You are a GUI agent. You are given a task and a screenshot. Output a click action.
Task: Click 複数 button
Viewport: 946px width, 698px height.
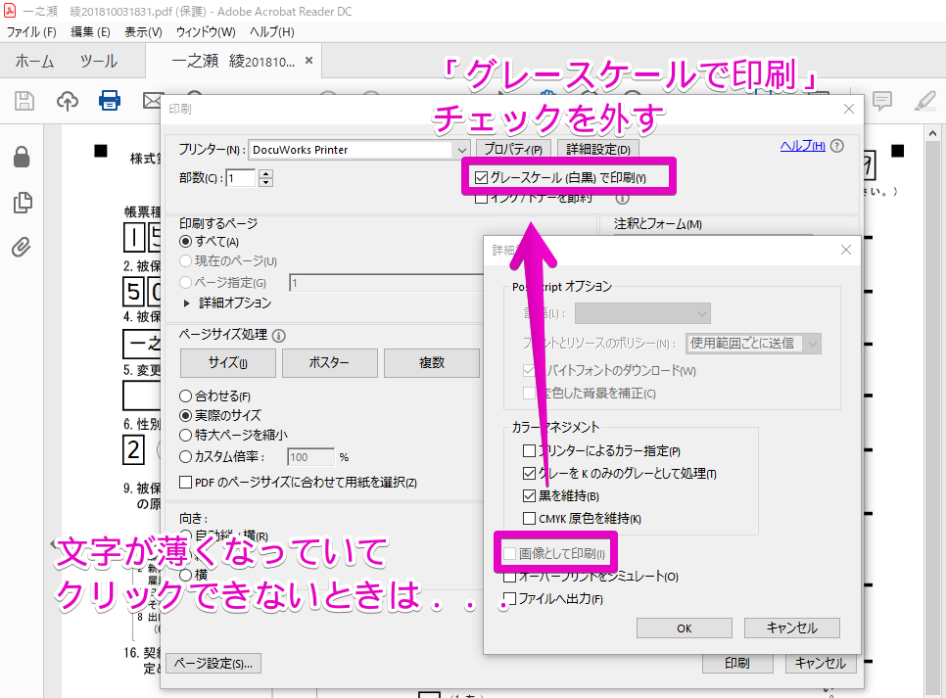pyautogui.click(x=432, y=362)
